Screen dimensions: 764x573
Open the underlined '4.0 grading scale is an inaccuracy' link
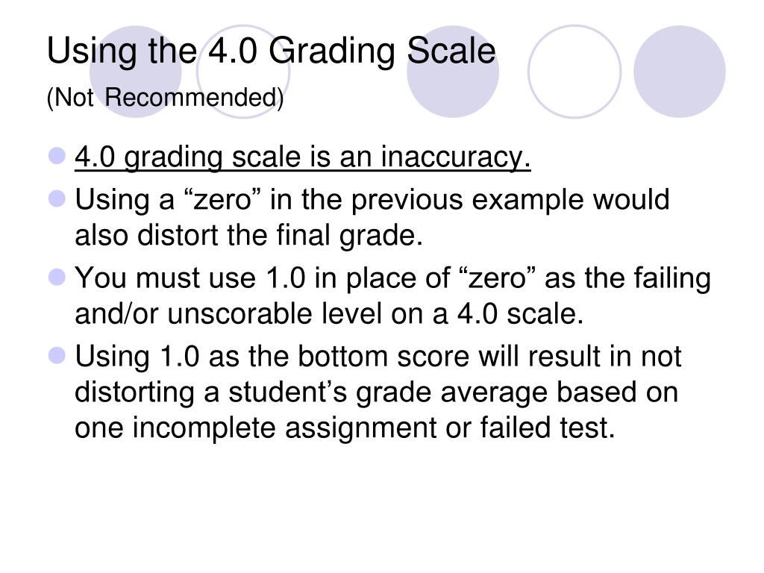pyautogui.click(x=303, y=158)
